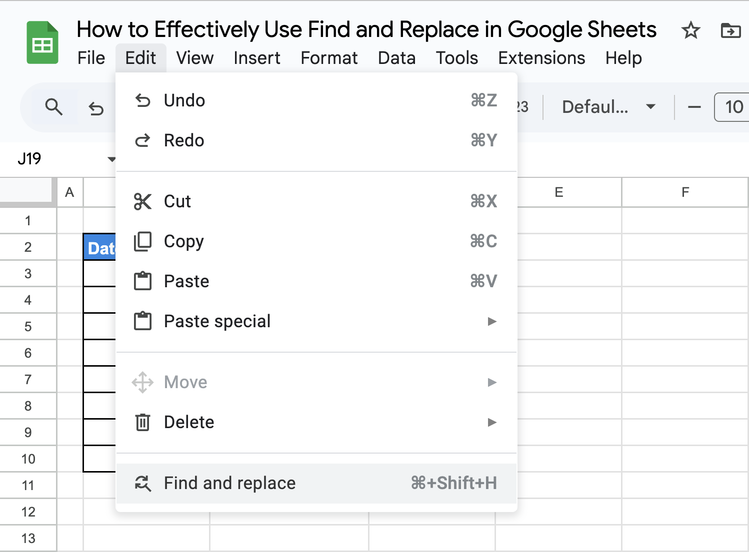Image resolution: width=749 pixels, height=552 pixels.
Task: Click the document title text
Action: [x=366, y=29]
